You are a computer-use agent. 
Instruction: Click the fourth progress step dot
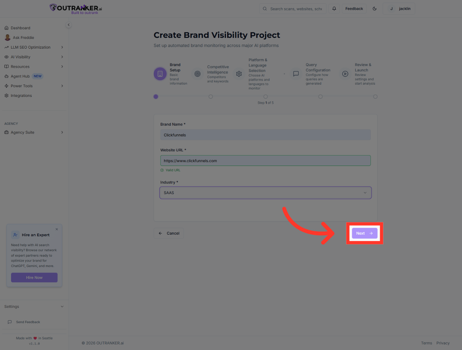(x=320, y=97)
